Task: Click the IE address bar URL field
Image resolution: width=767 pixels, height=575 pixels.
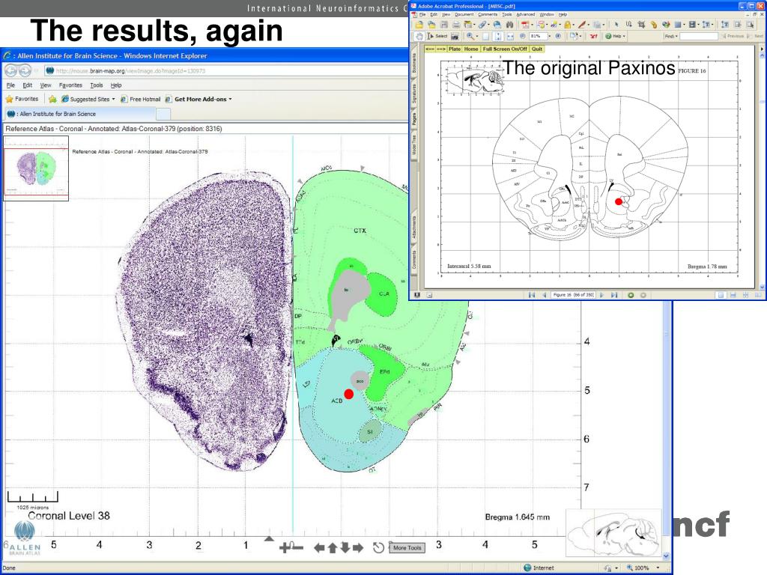Action: click(x=225, y=70)
